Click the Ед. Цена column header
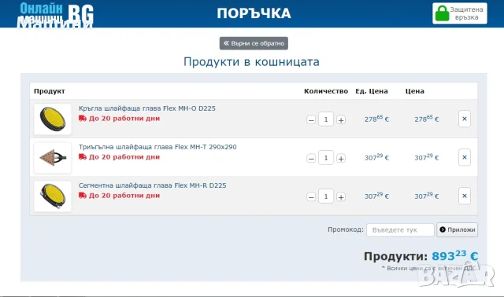Image resolution: width=504 pixels, height=297 pixels. tap(372, 91)
